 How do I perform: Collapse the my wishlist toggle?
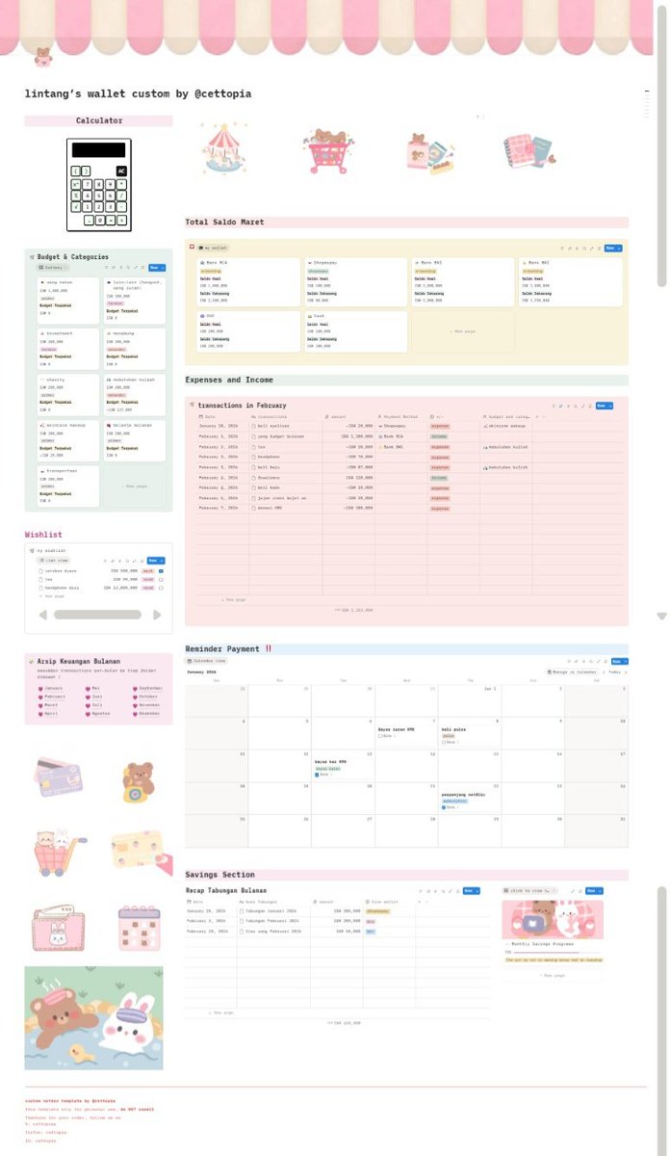click(32, 551)
